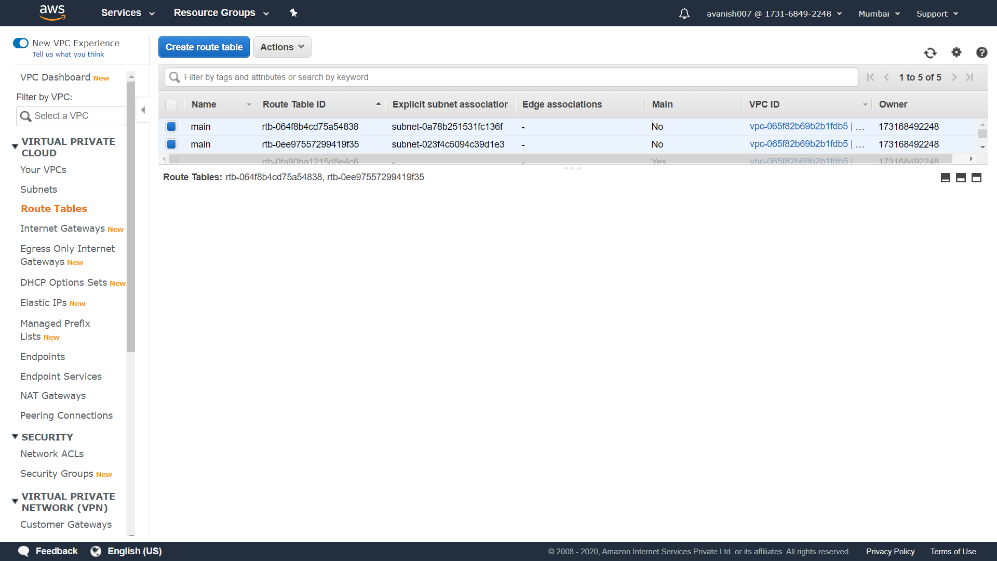
Task: Collapse the sidebar with the arrow handle
Action: pos(143,110)
